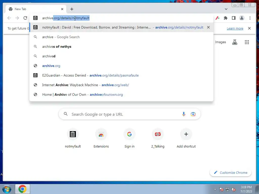Click Add shortcut
Image resolution: width=259 pixels, height=194 pixels.
[x=186, y=138]
